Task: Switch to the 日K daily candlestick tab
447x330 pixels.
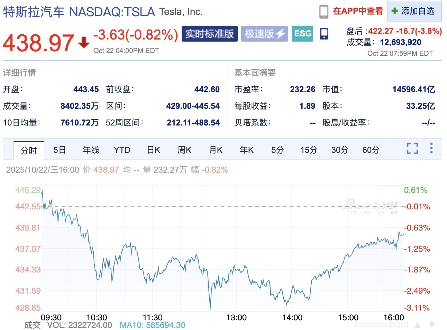Action: (x=153, y=150)
